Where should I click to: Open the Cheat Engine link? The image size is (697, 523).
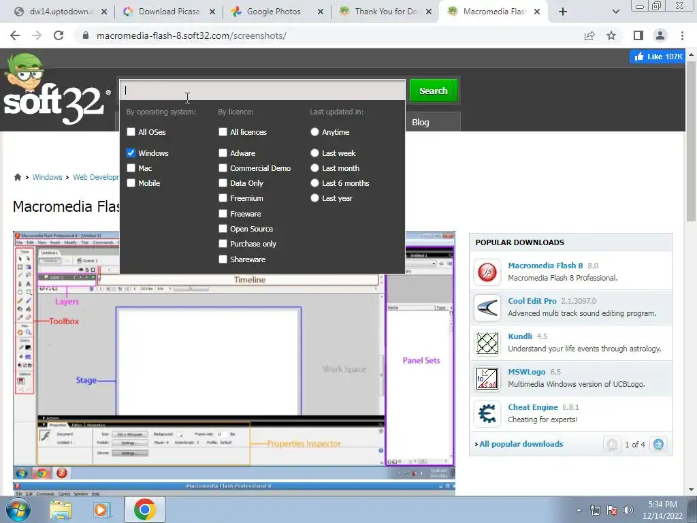click(532, 407)
